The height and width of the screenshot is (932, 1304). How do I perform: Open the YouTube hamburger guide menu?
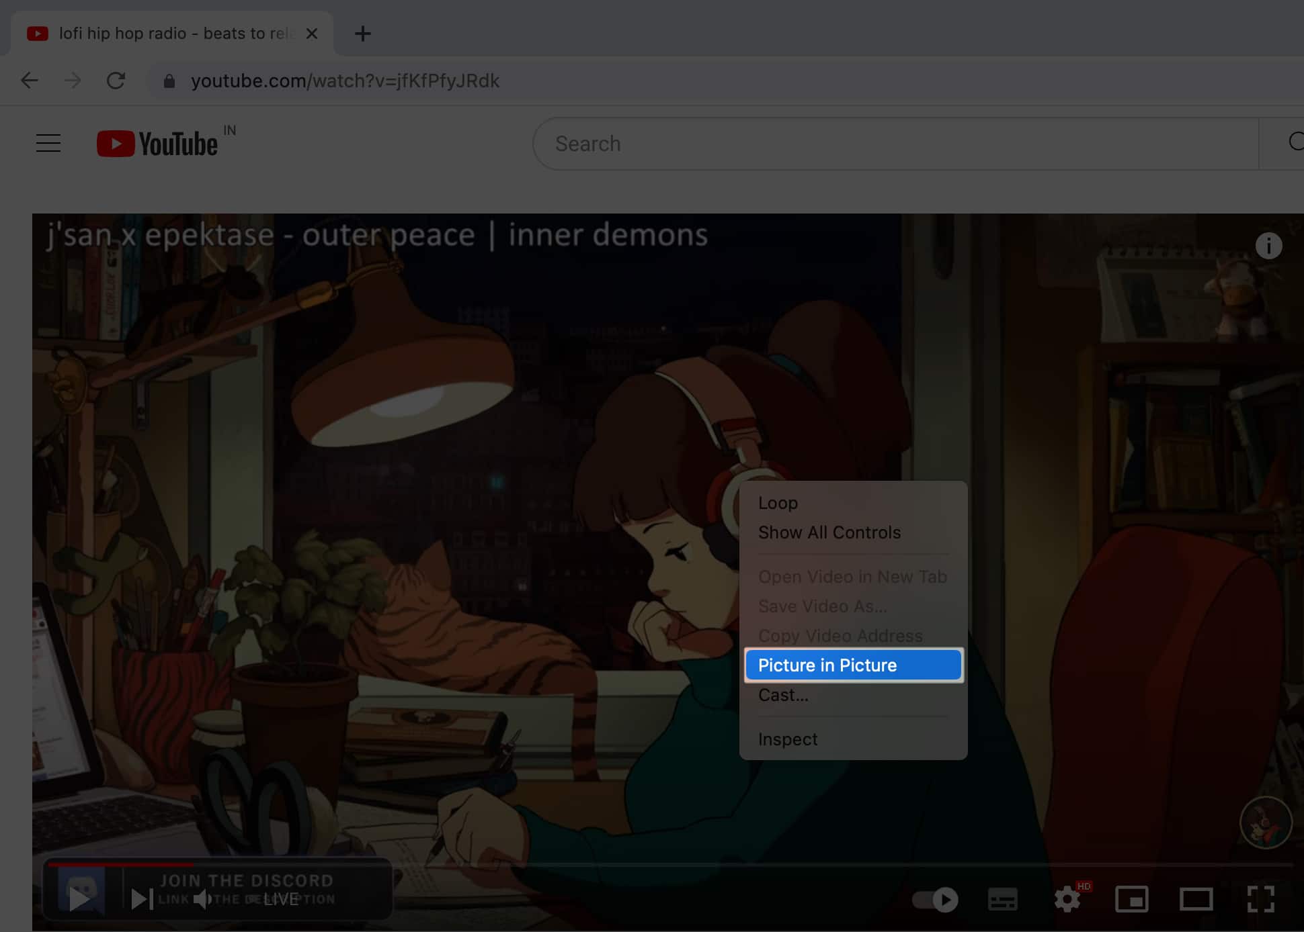coord(48,143)
